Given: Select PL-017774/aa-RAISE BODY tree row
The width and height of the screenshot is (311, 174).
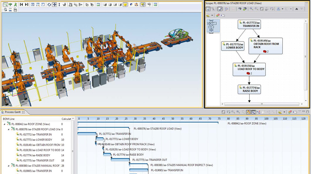Looking at the screenshot, I should [x=35, y=155].
